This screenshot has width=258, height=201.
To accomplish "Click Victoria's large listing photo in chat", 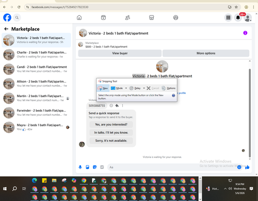I will coord(162,66).
